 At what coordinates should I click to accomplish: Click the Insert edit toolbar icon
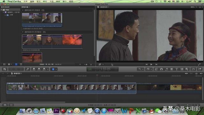click(39, 69)
